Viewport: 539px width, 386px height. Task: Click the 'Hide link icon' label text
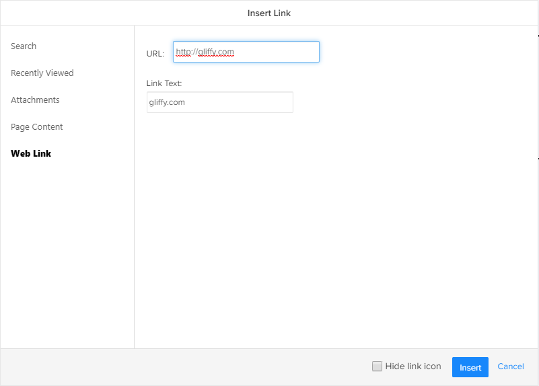(413, 366)
